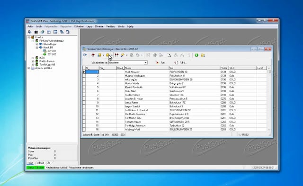303x186 pixels.
Task: Open dropdown arrow next to yellow key icon
Action: (x=126, y=55)
